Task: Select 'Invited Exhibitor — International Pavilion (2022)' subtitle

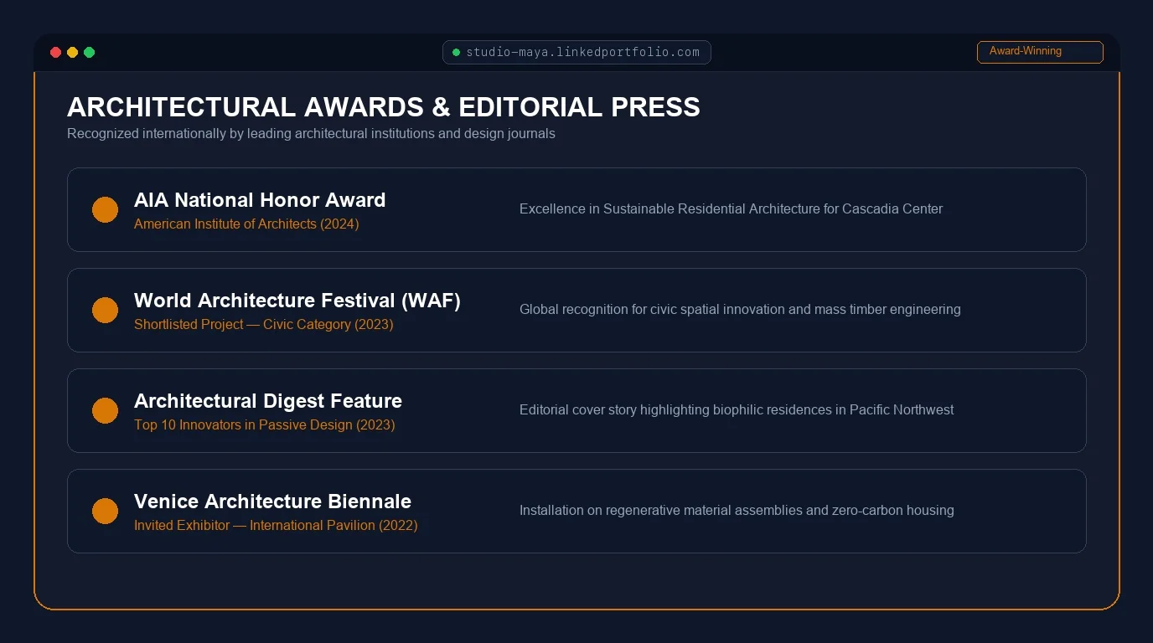Action: coord(276,526)
